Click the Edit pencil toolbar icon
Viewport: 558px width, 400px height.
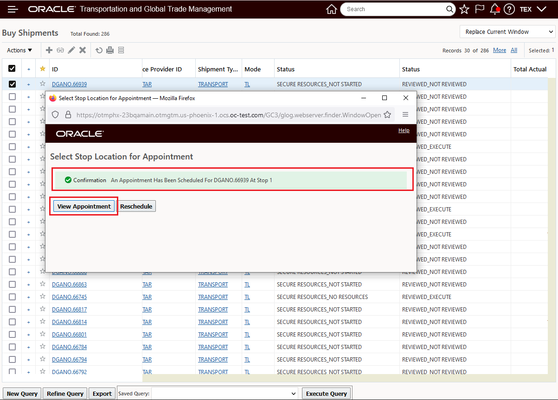(71, 50)
